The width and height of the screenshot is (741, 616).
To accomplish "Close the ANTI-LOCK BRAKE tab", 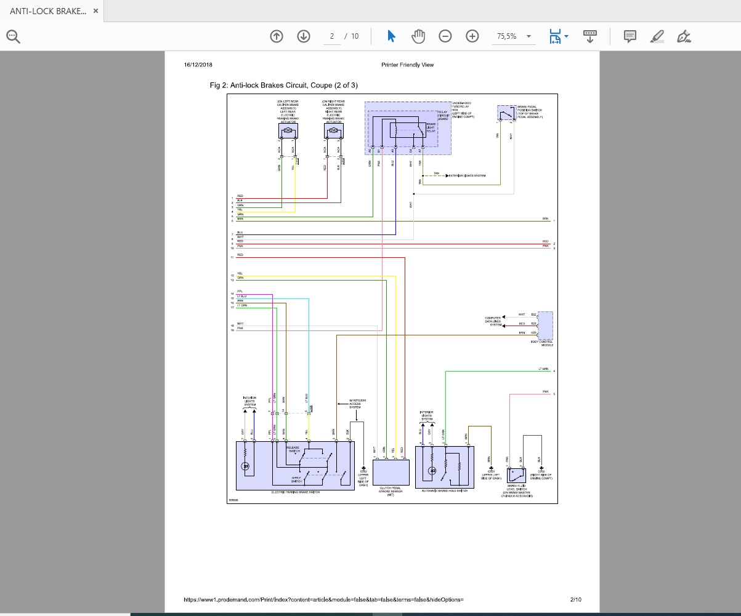I will click(95, 11).
